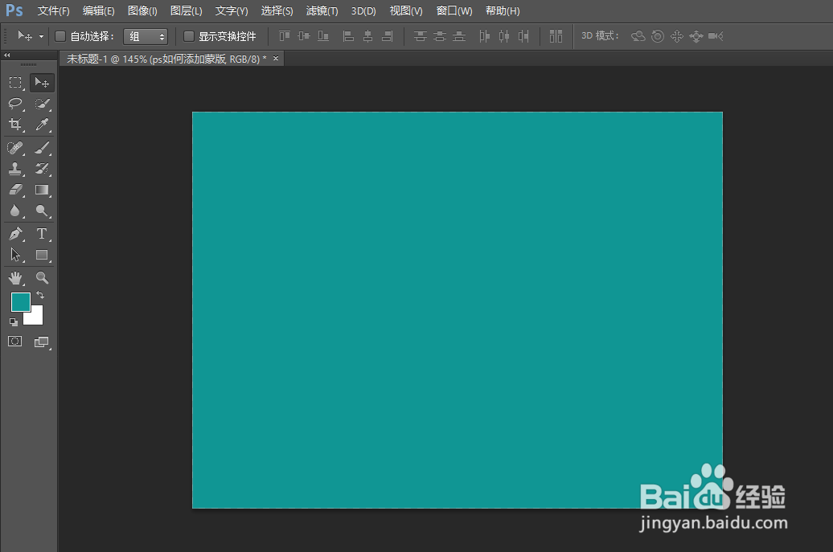The height and width of the screenshot is (552, 833).
Task: Select the Clone Stamp tool
Action: point(15,169)
